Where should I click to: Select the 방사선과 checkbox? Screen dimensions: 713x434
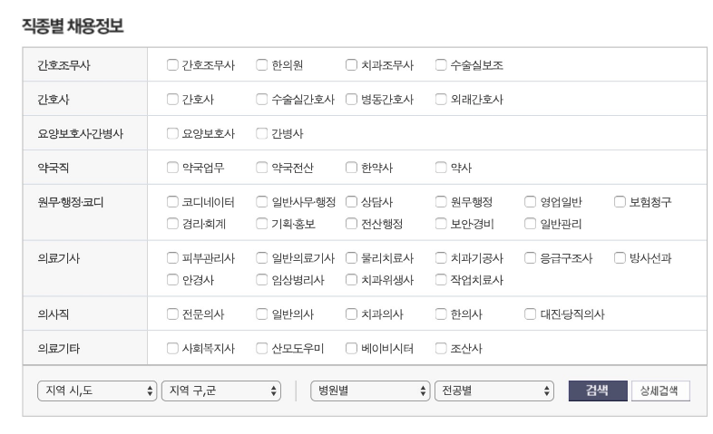(x=620, y=258)
